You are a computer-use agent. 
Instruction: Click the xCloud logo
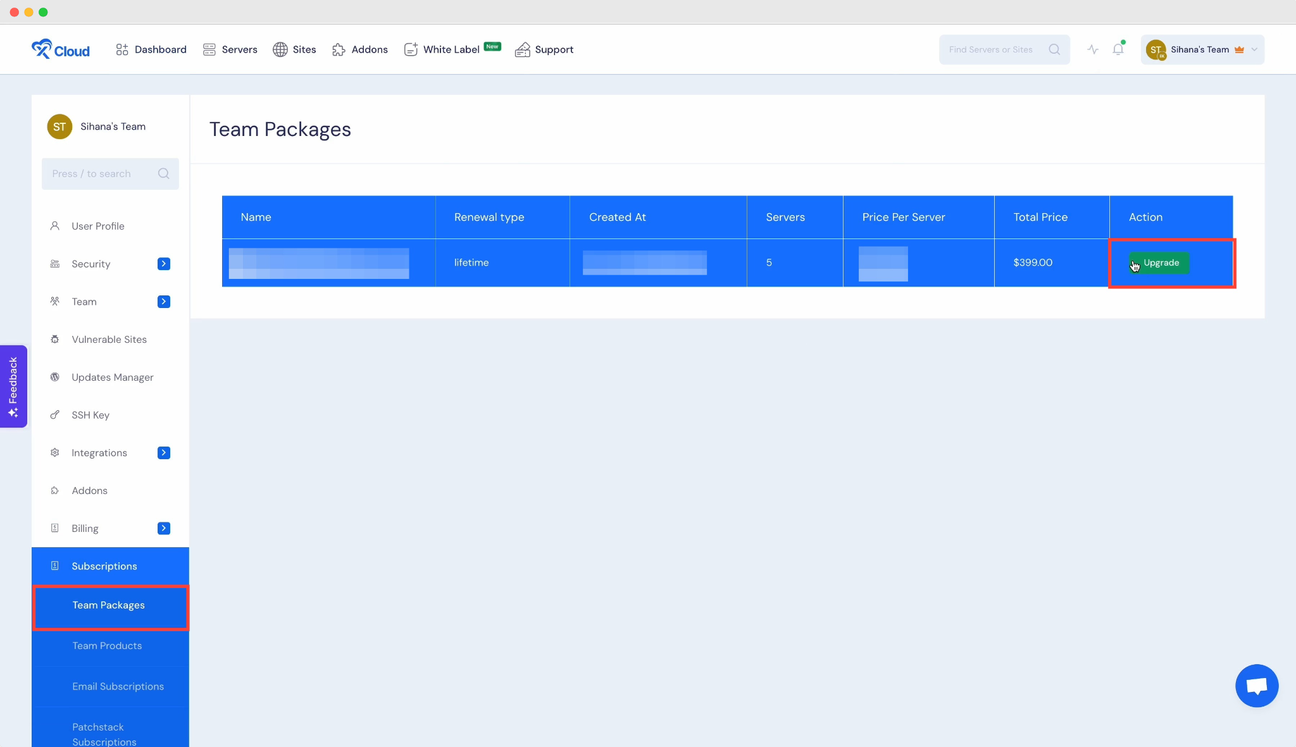[60, 49]
